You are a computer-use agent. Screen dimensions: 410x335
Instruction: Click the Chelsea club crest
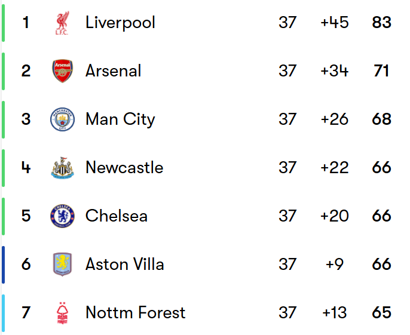click(62, 216)
